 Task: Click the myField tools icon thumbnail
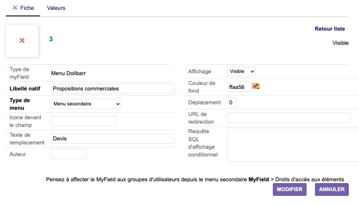(x=22, y=41)
